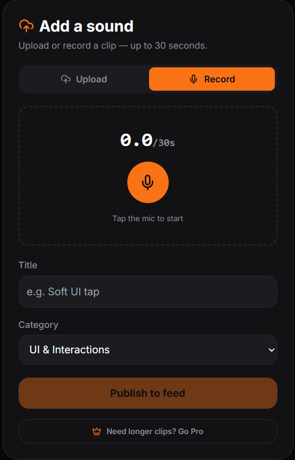Click the Publish to feed button
Image resolution: width=295 pixels, height=460 pixels.
point(148,393)
